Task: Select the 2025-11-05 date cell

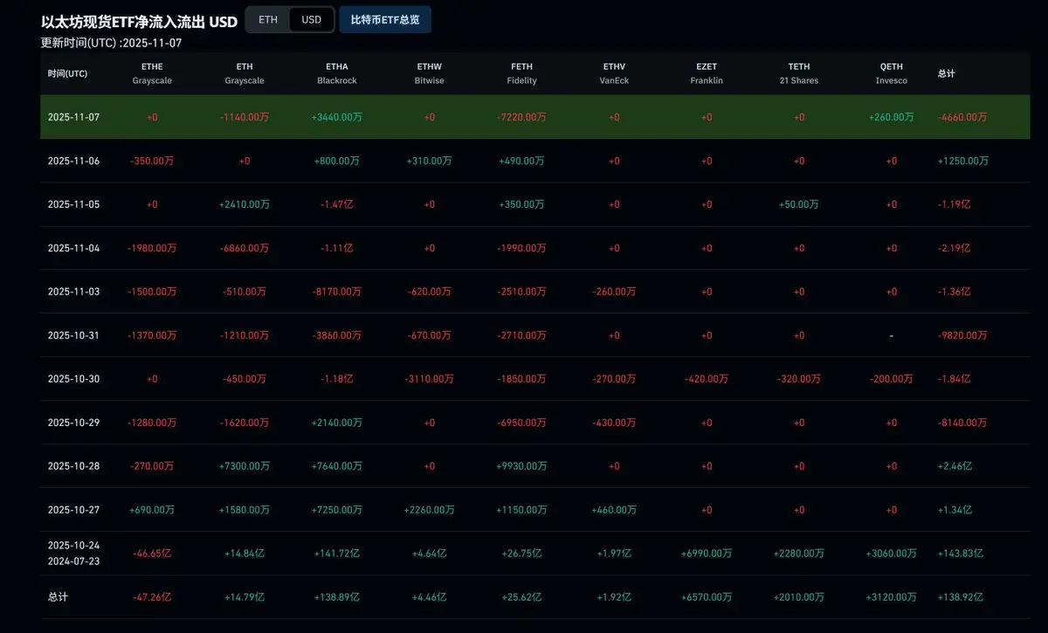Action: [x=73, y=204]
